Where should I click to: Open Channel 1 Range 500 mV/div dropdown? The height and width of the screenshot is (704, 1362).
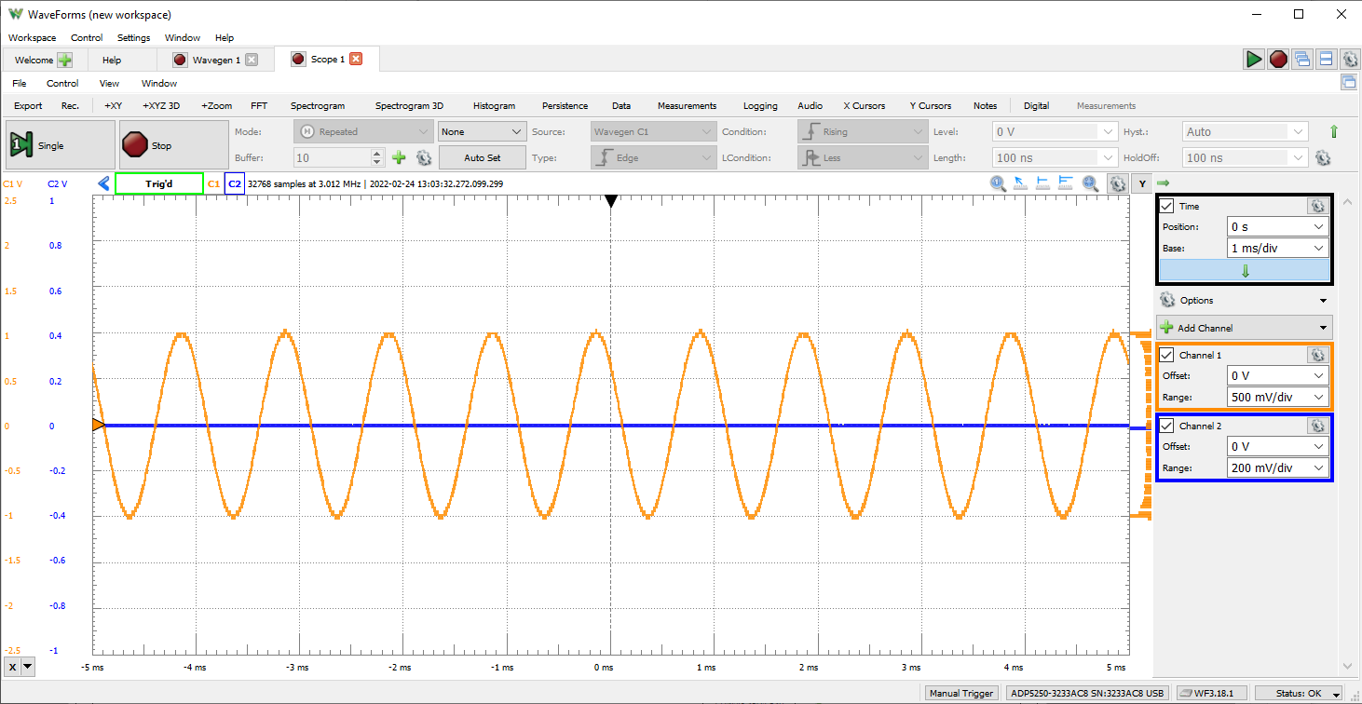[1277, 398]
